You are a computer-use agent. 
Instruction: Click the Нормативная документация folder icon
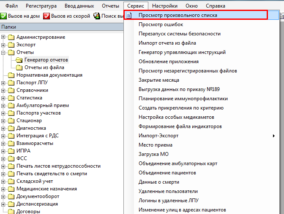(x=11, y=75)
